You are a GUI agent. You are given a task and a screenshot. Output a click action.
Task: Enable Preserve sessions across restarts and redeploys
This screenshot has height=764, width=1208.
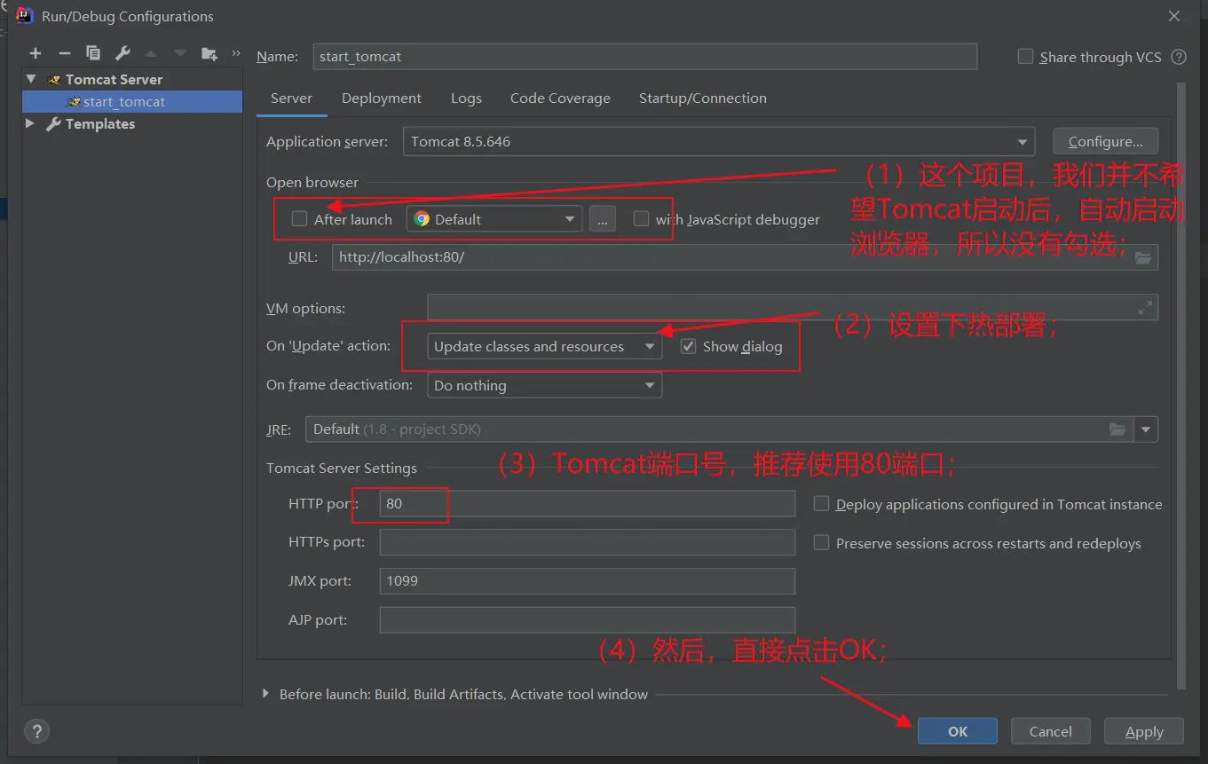(822, 543)
